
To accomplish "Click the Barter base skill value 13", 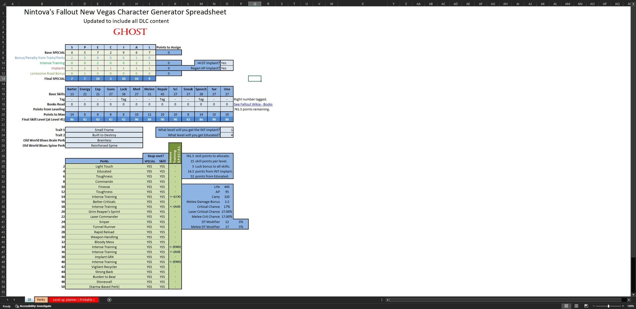I will click(72, 94).
